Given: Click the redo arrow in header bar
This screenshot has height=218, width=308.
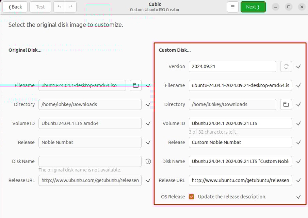Looking at the screenshot, I should pyautogui.click(x=70, y=7).
